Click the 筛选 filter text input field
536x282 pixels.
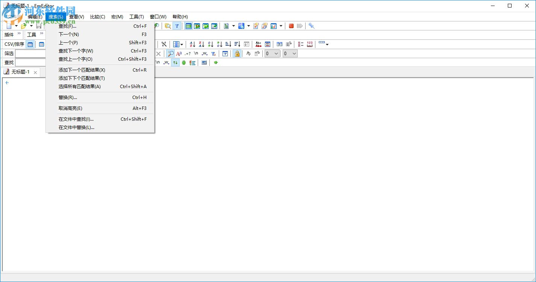[x=30, y=54]
